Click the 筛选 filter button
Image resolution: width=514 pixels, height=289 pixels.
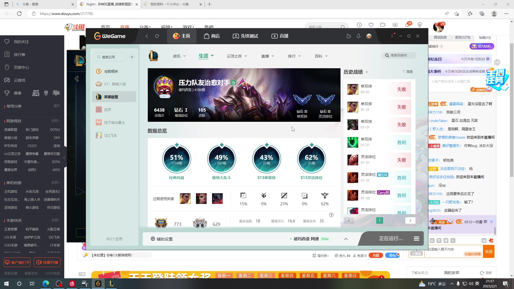click(408, 72)
